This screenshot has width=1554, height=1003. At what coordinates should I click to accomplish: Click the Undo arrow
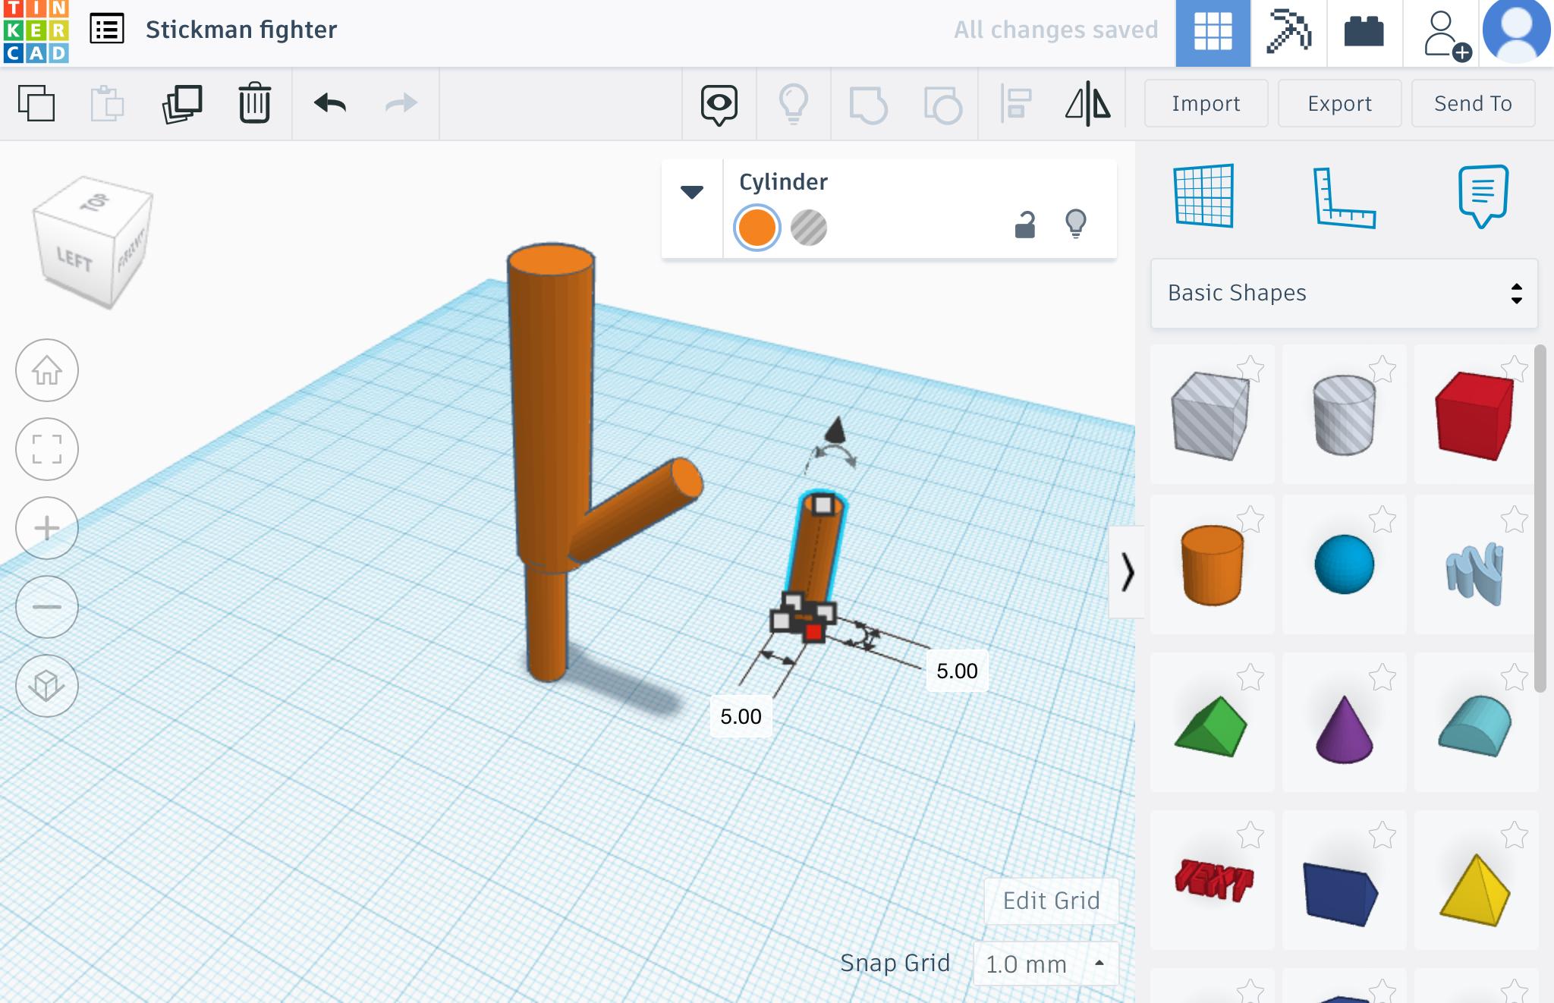tap(329, 103)
